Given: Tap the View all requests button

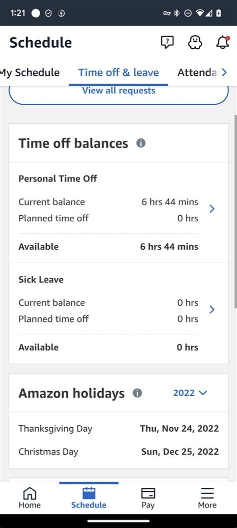Looking at the screenshot, I should (118, 92).
